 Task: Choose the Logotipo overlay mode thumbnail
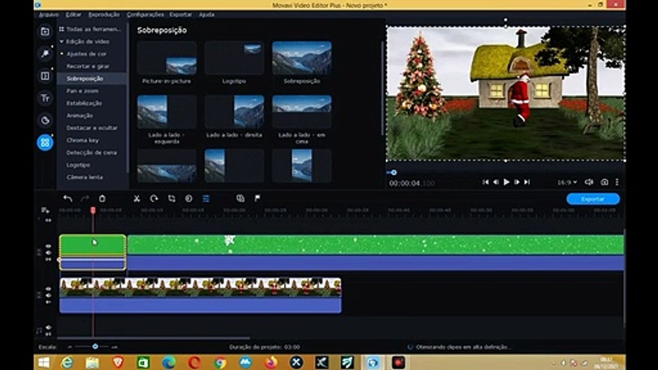234,58
